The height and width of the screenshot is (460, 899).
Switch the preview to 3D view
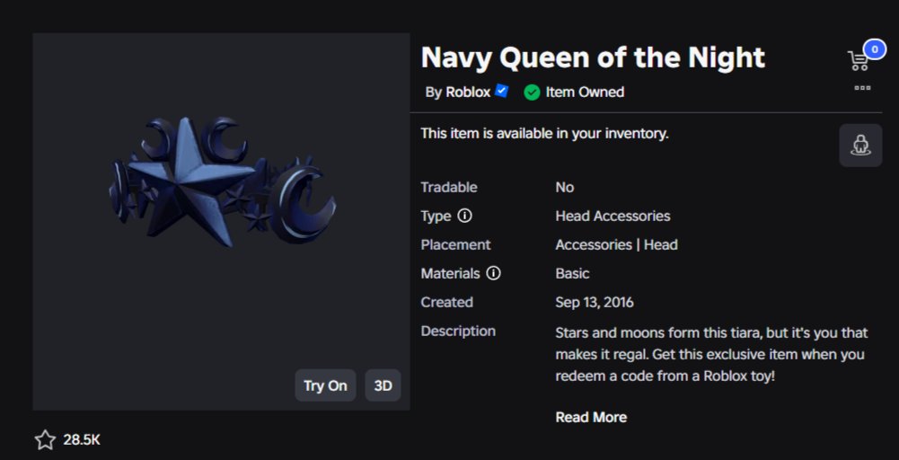(383, 385)
